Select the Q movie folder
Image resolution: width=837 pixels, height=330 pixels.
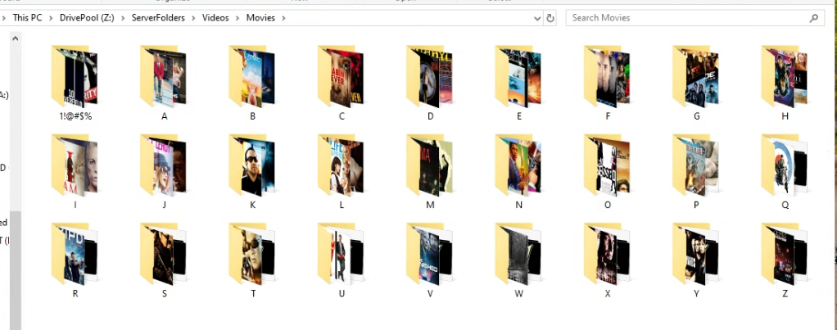[x=784, y=165]
